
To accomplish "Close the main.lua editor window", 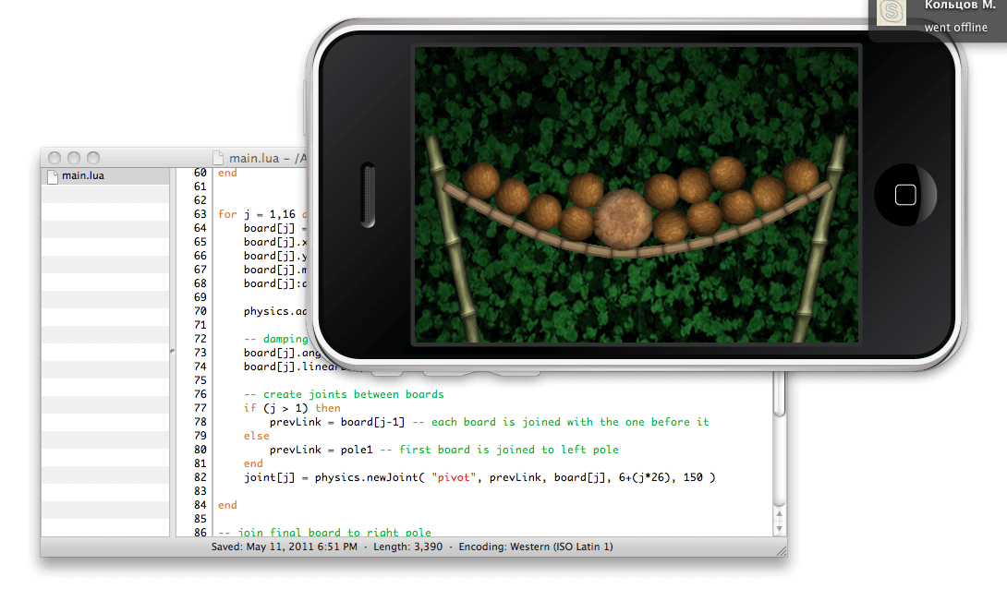I will point(55,158).
